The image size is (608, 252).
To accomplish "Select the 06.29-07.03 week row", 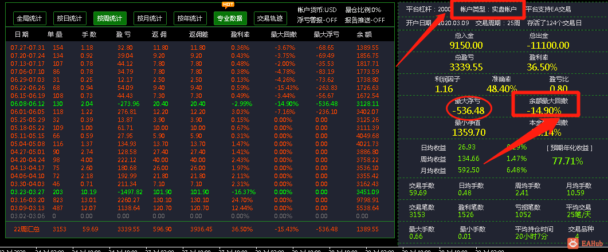I will (200, 80).
